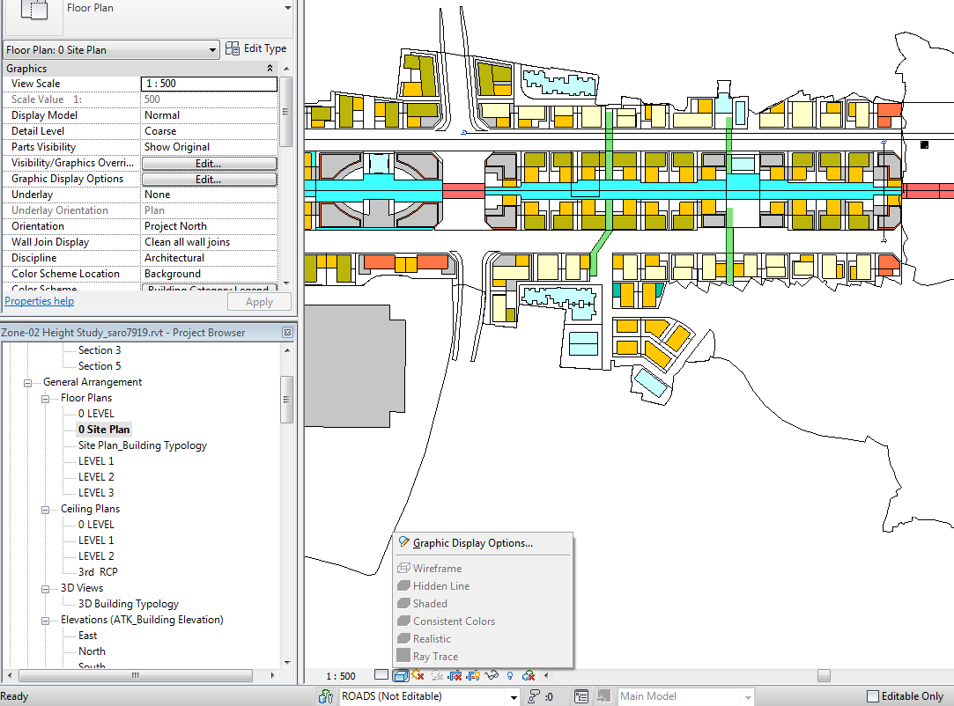
Task: Toggle the Sun Path icon
Action: pos(418,675)
